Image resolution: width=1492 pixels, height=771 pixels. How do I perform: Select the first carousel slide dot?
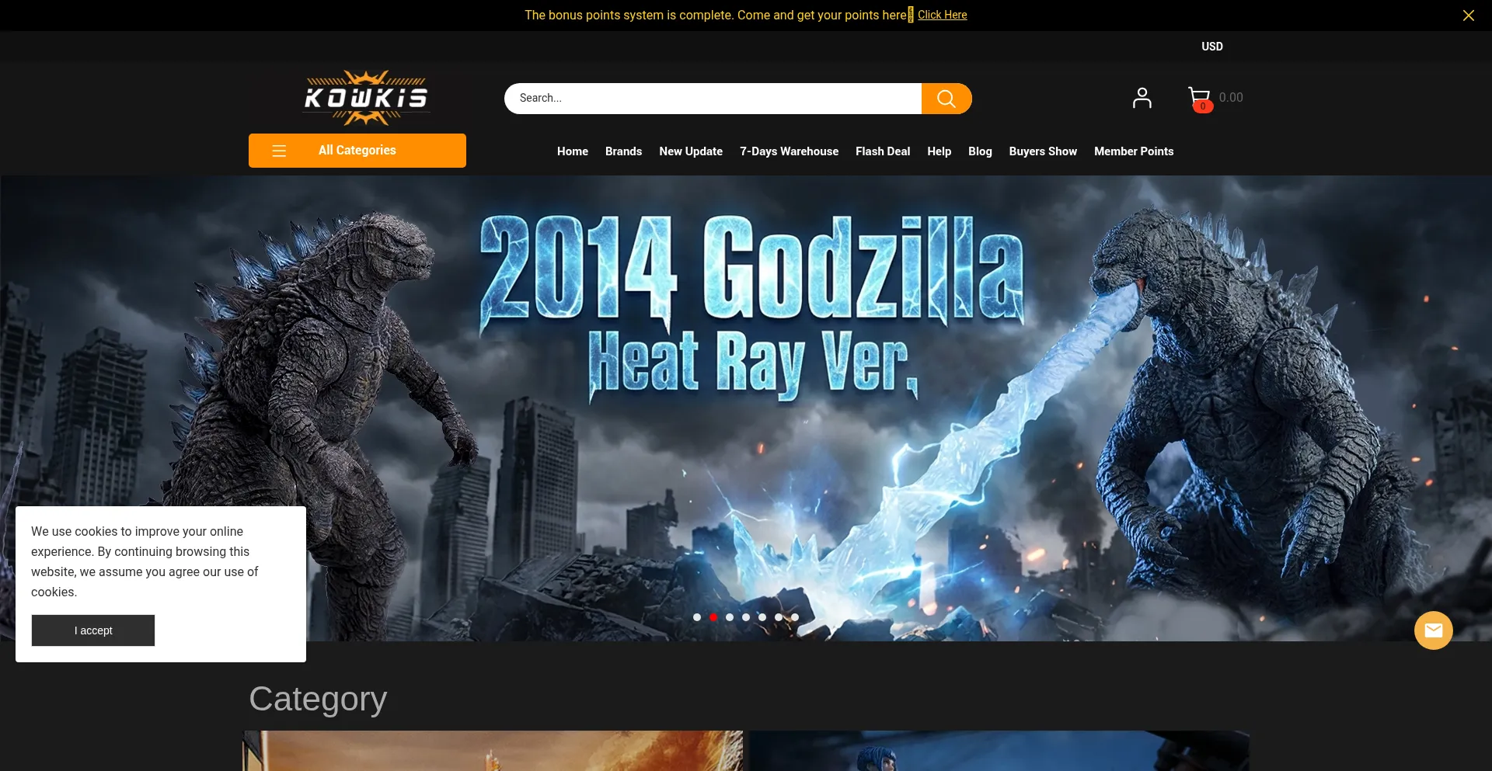pyautogui.click(x=697, y=617)
